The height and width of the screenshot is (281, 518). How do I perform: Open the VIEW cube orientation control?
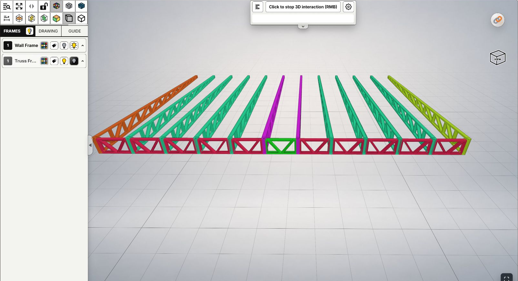tap(498, 58)
